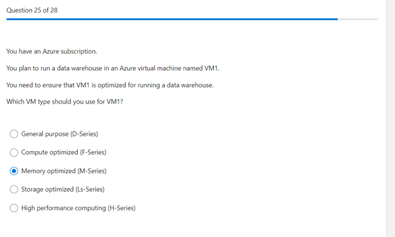Click the blue filled part of the progress bar

point(172,19)
